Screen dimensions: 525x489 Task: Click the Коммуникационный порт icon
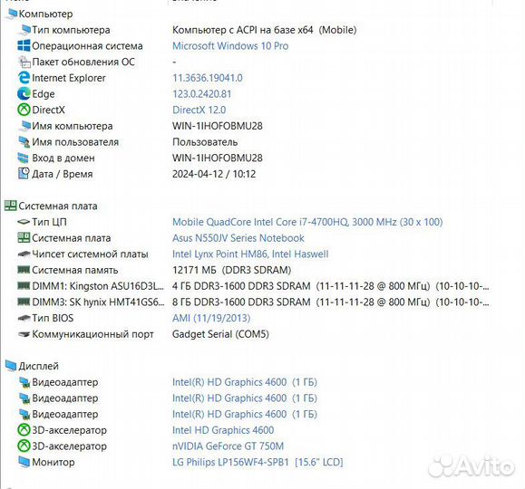pos(24,334)
